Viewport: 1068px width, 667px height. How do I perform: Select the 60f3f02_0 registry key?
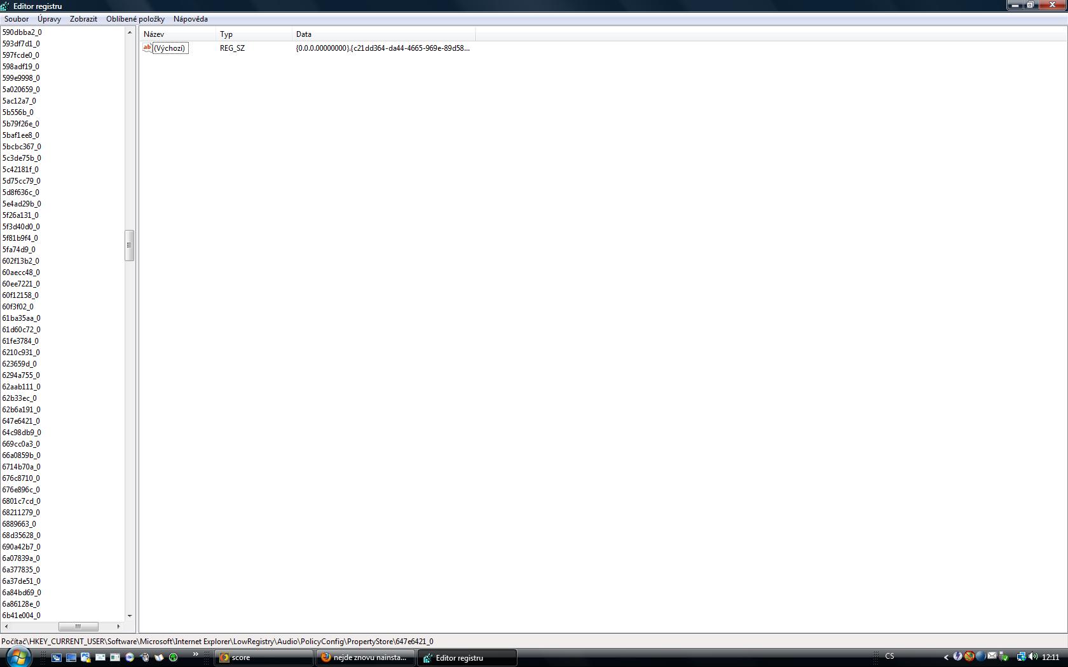point(18,307)
